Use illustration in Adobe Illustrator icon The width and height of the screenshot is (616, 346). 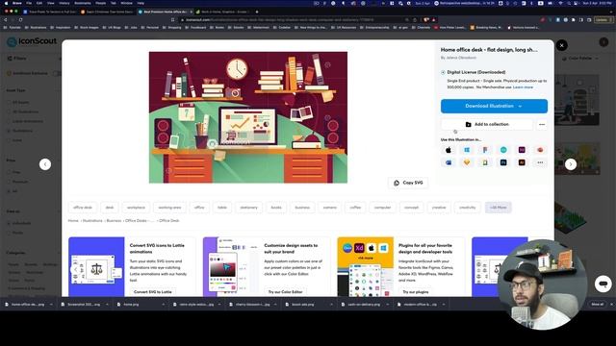[x=522, y=162]
